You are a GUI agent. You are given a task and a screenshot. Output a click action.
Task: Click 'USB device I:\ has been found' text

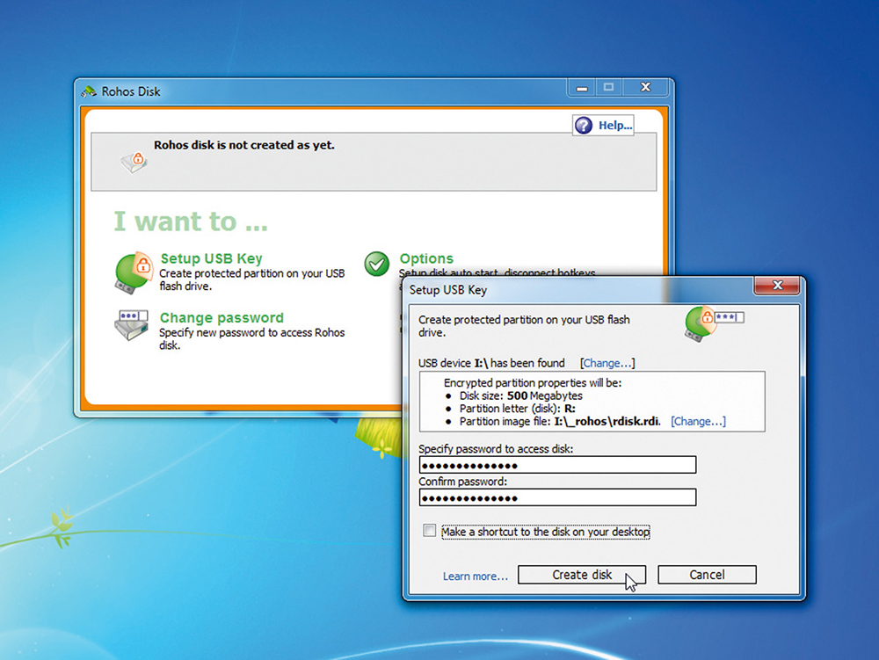[491, 363]
